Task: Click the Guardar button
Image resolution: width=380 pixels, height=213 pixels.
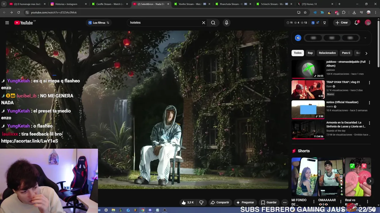Action: [x=269, y=202]
